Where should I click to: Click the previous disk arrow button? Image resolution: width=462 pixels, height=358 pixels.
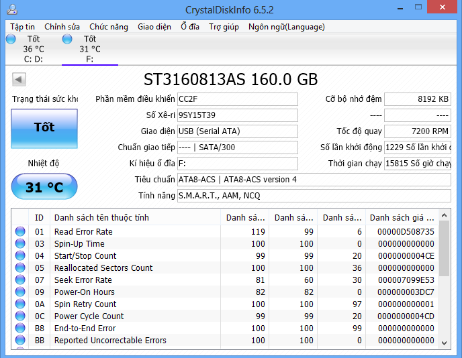pyautogui.click(x=19, y=80)
